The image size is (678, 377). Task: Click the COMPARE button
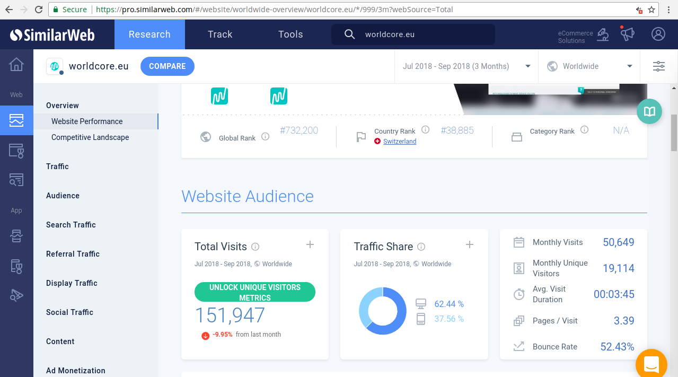tap(168, 66)
